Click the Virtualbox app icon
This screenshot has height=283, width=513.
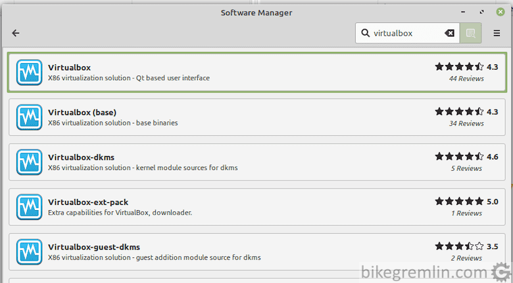tap(29, 72)
